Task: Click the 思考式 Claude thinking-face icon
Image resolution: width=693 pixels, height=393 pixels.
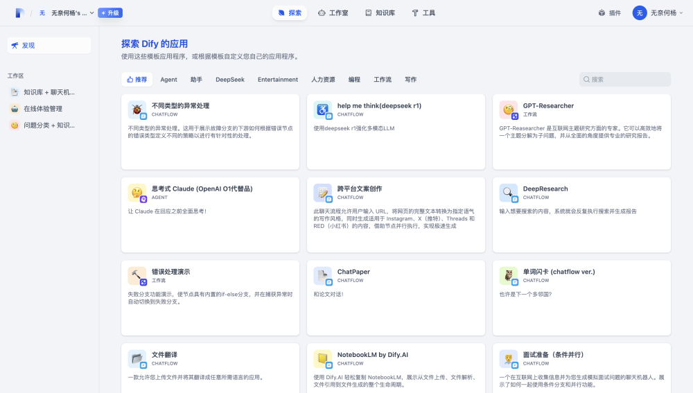Action: point(137,193)
